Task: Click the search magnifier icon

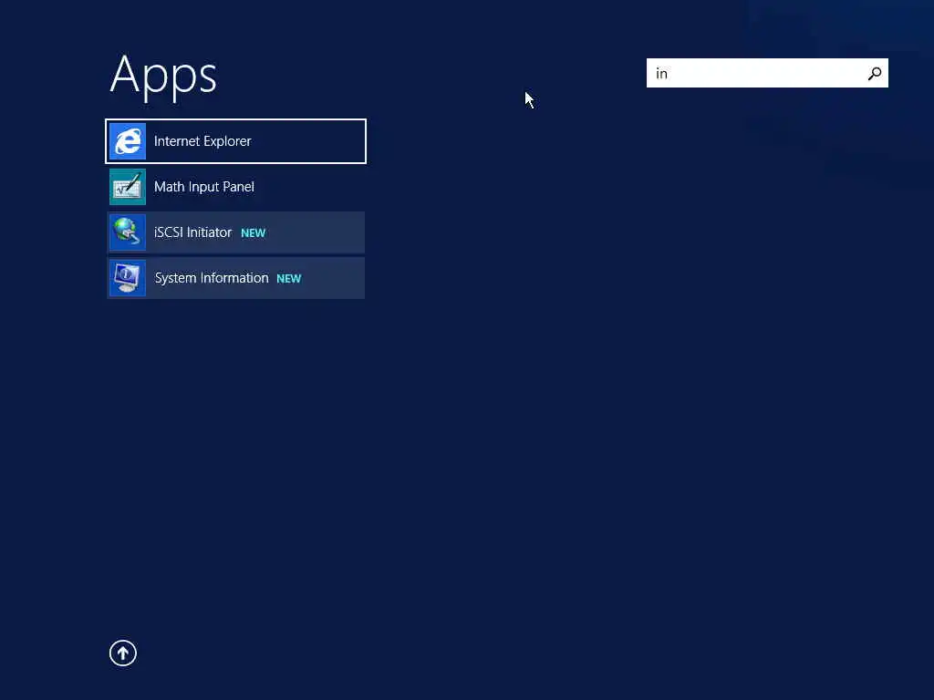Action: point(875,73)
